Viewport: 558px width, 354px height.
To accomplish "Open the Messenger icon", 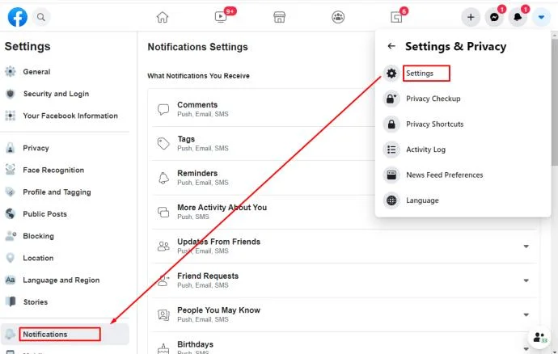I will [x=494, y=17].
